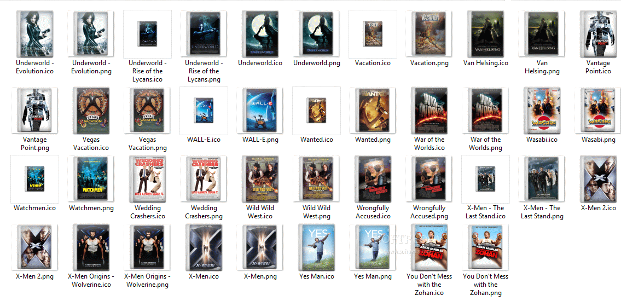Screen dimensions: 621x301
Task: Click the "Watchmen.png" file name label
Action: pyautogui.click(x=91, y=208)
